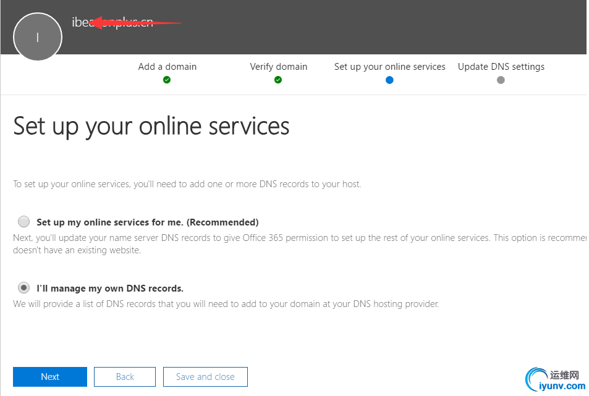Jump to 'Update DNS settings' step
The height and width of the screenshot is (396, 589).
501,67
